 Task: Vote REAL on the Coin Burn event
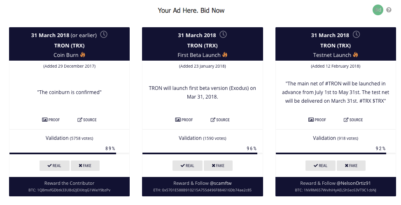click(x=54, y=165)
